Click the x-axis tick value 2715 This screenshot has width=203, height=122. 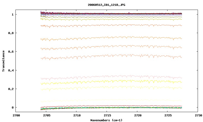click(x=107, y=115)
